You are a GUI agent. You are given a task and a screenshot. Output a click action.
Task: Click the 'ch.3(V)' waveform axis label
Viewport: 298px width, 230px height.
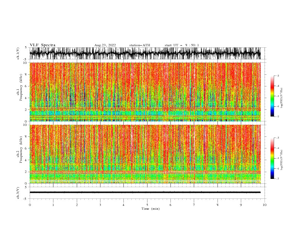point(18,193)
